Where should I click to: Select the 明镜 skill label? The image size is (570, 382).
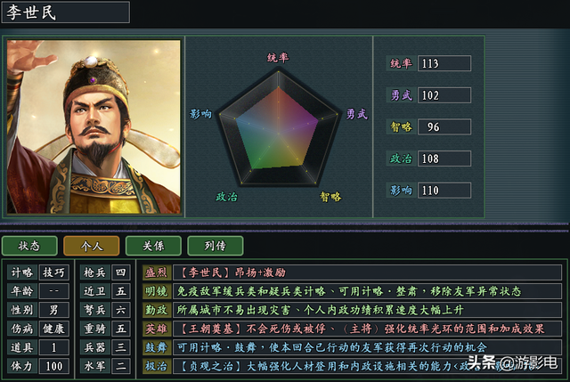156,291
